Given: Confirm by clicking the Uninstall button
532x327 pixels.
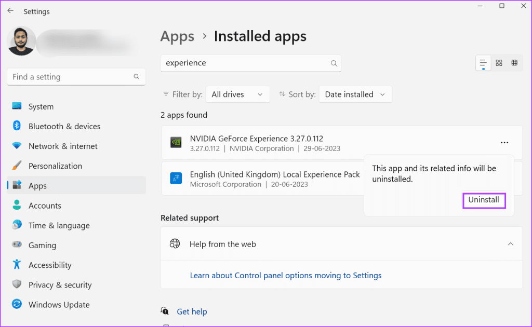Looking at the screenshot, I should coord(484,200).
